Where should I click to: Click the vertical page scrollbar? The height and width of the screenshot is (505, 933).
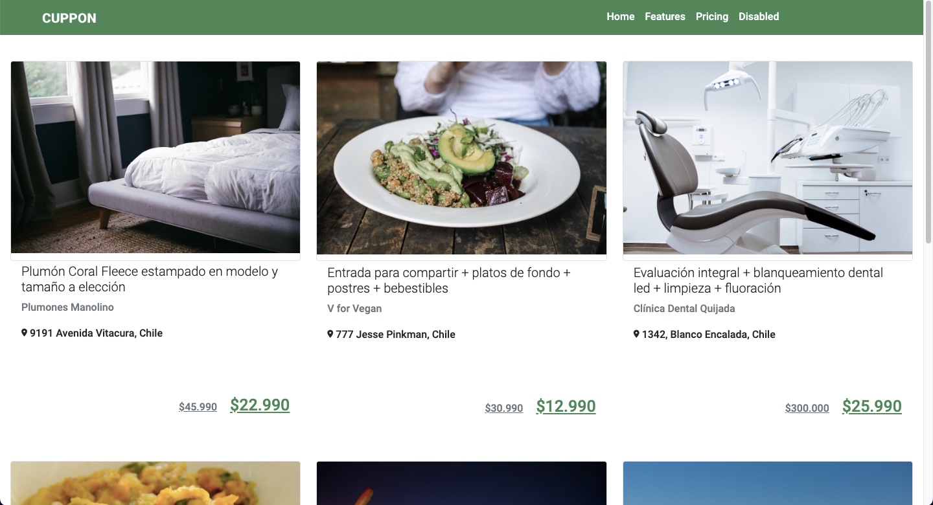point(928,129)
